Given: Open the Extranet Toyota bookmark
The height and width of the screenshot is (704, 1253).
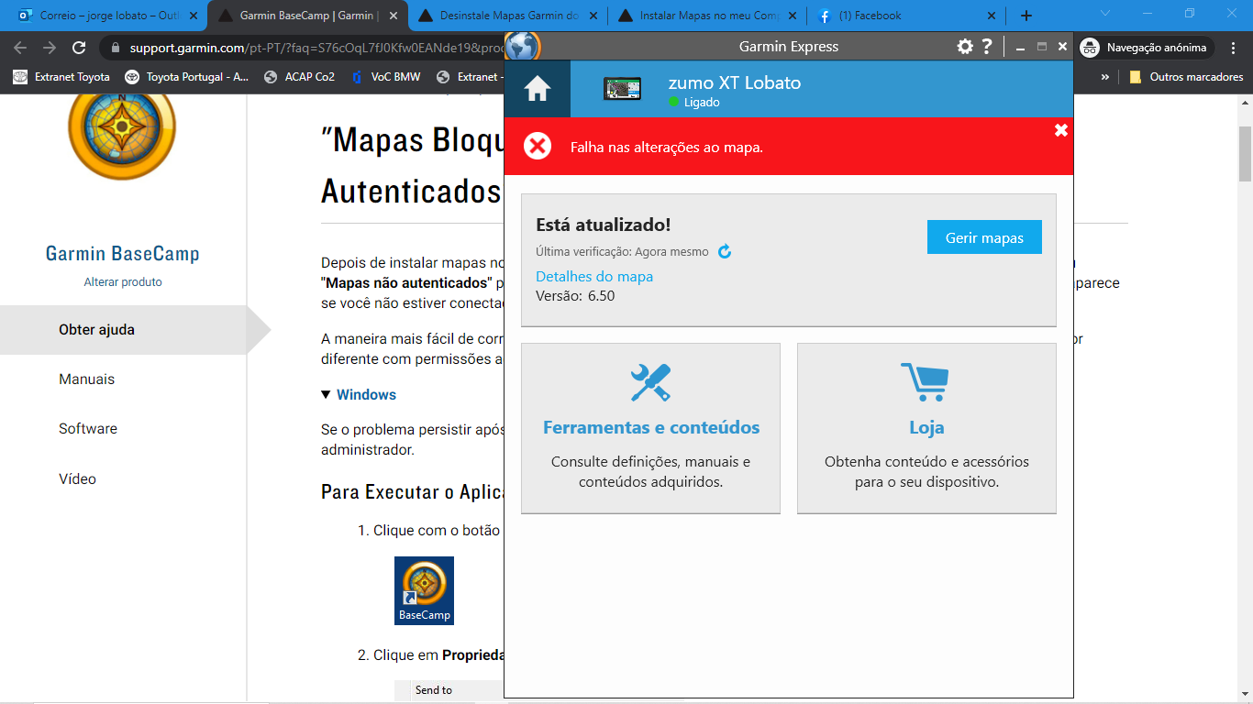Looking at the screenshot, I should (61, 77).
